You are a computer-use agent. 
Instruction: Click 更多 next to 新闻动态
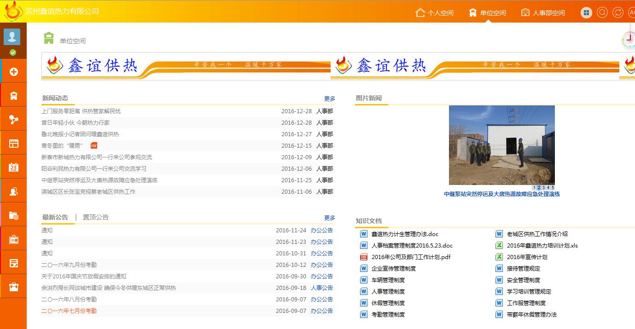(330, 98)
